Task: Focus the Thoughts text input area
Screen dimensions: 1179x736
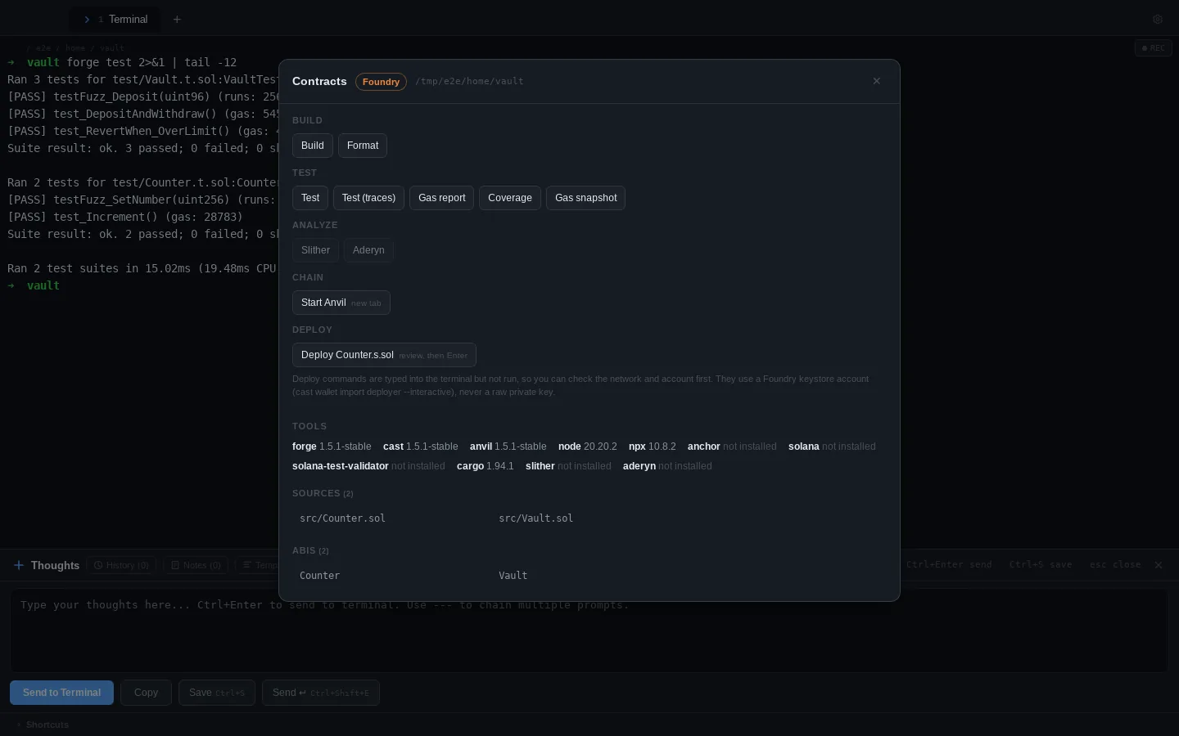Action: 589,631
